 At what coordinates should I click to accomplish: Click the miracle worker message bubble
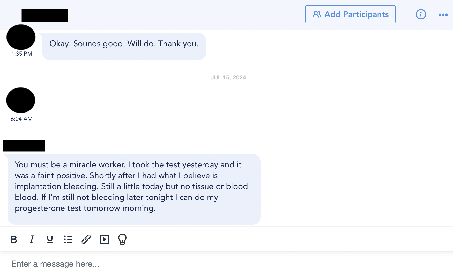coord(134,189)
